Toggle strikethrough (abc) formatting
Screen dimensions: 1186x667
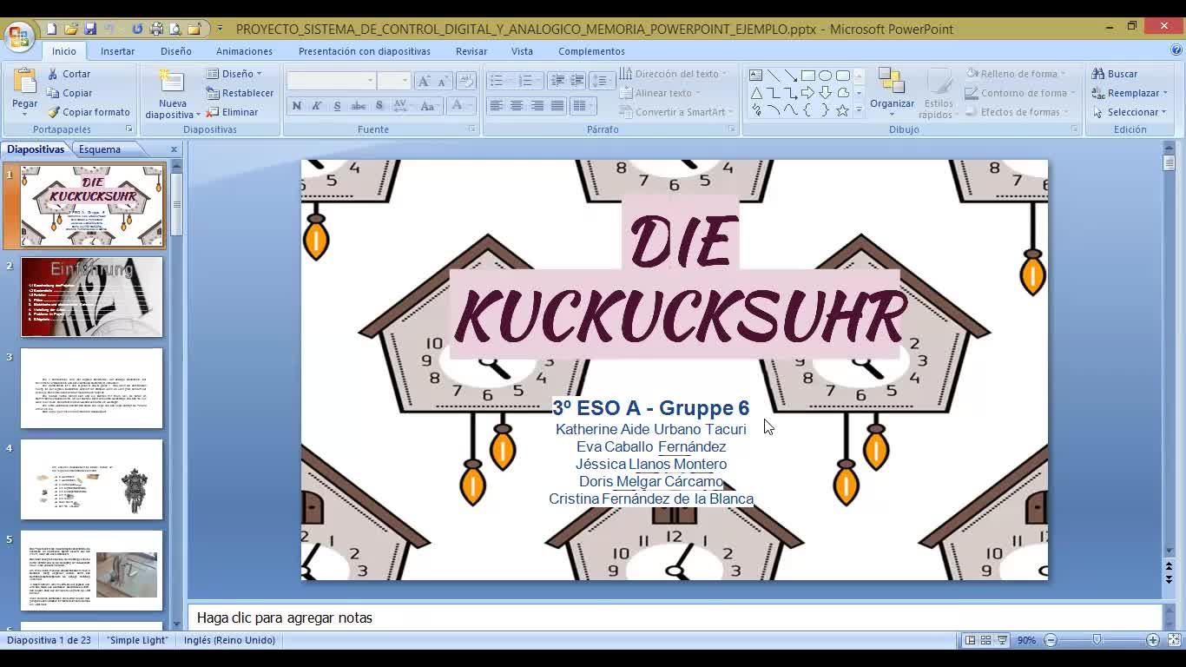358,106
